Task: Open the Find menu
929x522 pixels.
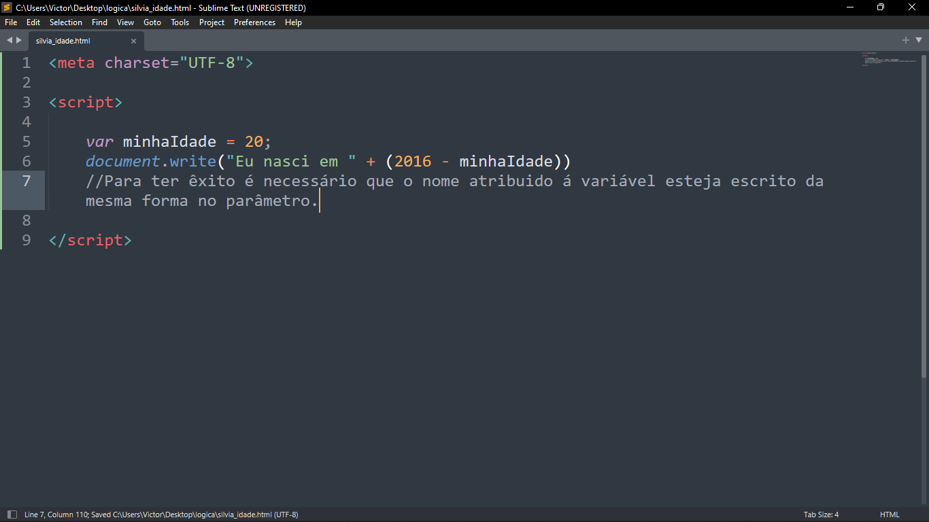Action: pyautogui.click(x=99, y=22)
